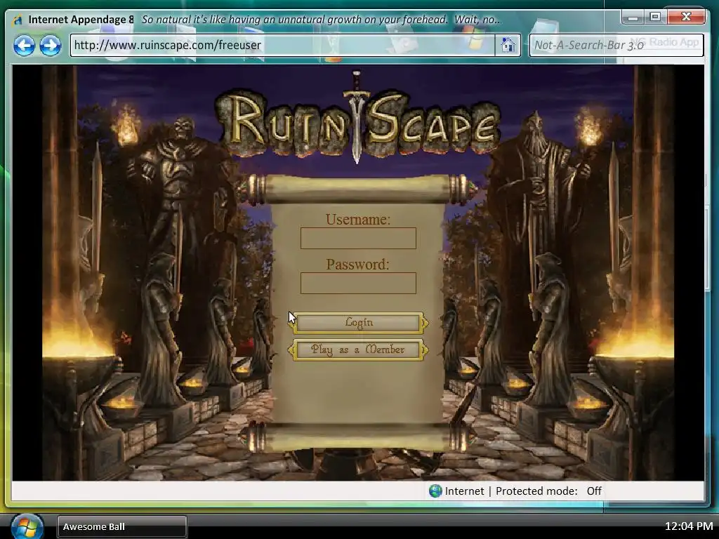
Task: Open the home page icon in address bar
Action: 508,45
